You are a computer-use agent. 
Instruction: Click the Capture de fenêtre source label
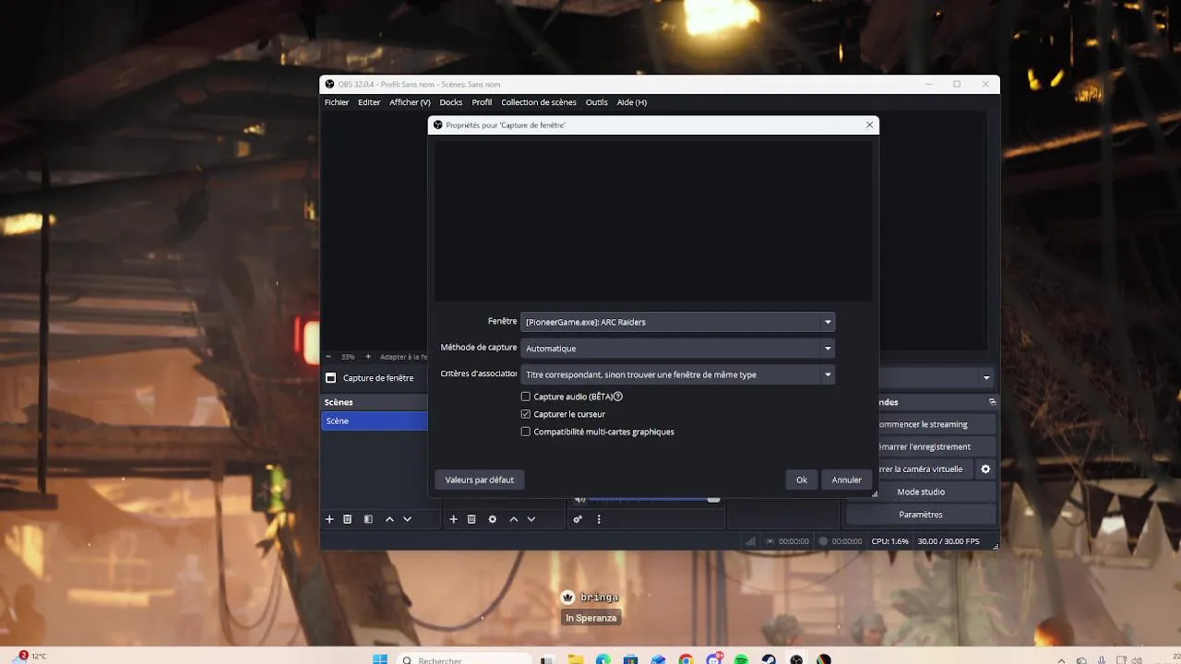coord(378,378)
